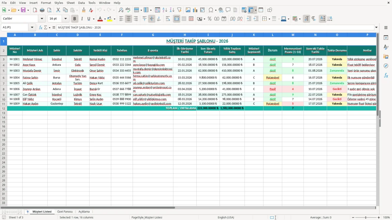Format cell as date
Viewport: 392px width, 220px height.
(x=224, y=19)
